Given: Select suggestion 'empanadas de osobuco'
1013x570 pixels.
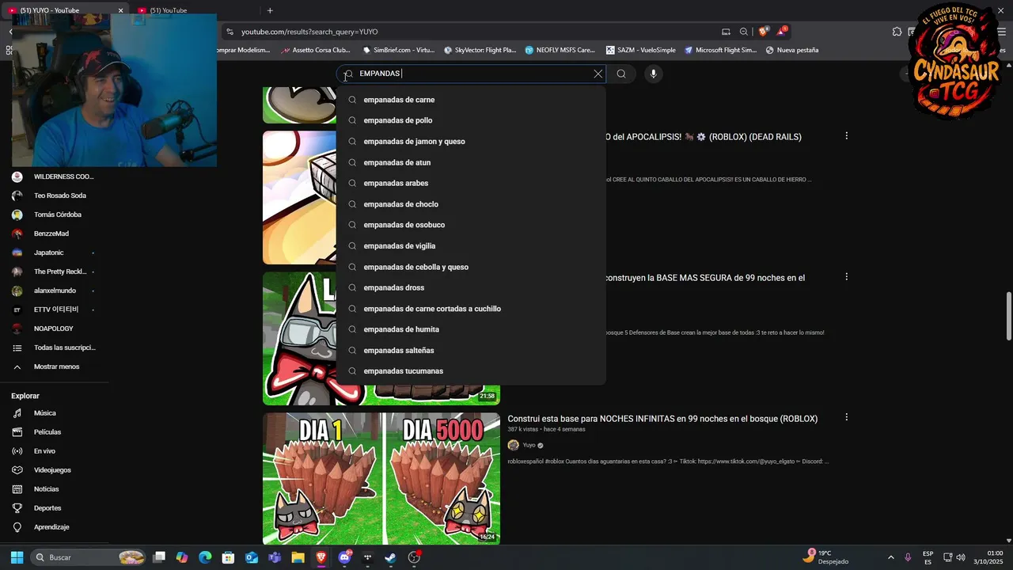Looking at the screenshot, I should (x=471, y=225).
